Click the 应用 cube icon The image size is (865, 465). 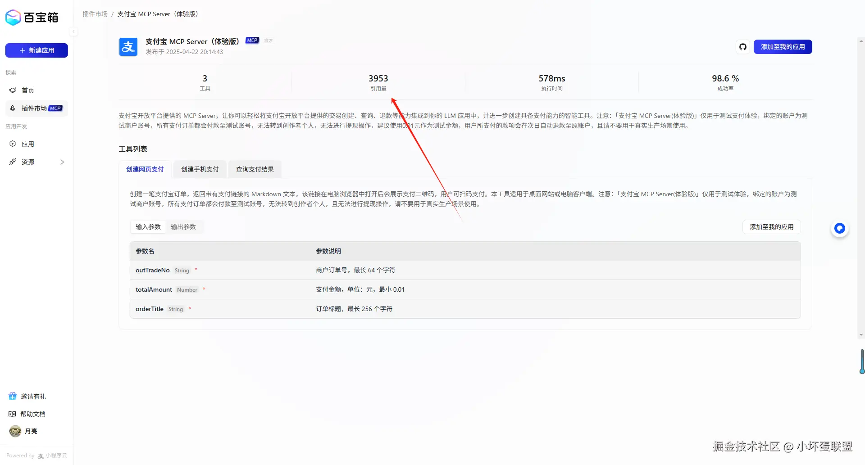coord(13,144)
